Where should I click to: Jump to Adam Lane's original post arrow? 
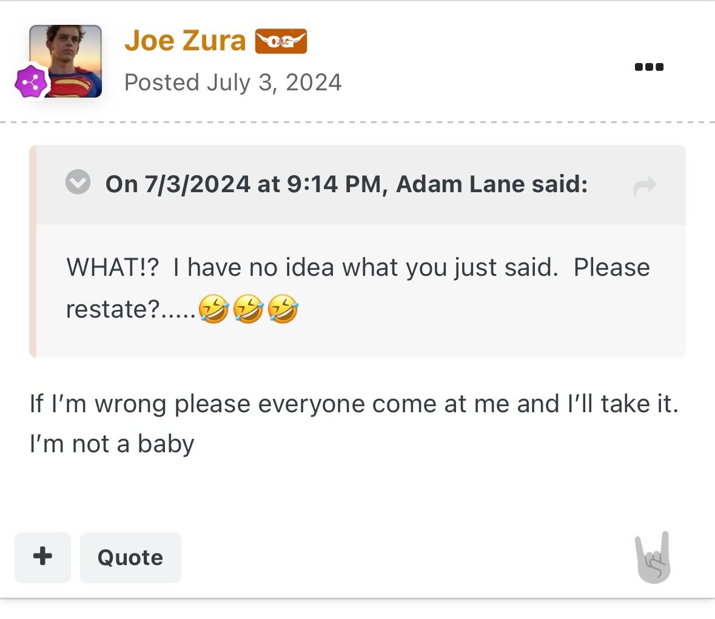pos(645,186)
